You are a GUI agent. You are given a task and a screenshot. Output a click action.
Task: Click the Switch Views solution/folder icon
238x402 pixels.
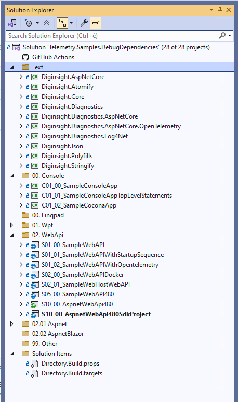pyautogui.click(x=12, y=23)
